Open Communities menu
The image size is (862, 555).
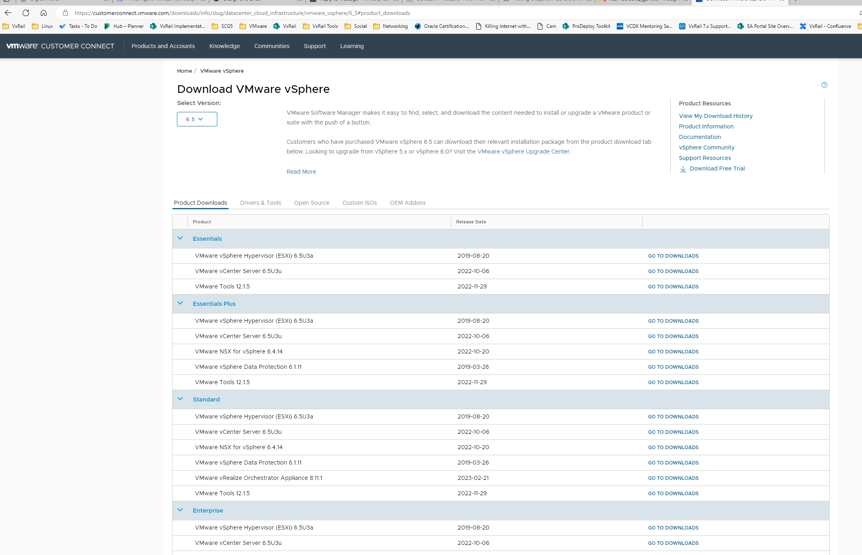click(272, 46)
